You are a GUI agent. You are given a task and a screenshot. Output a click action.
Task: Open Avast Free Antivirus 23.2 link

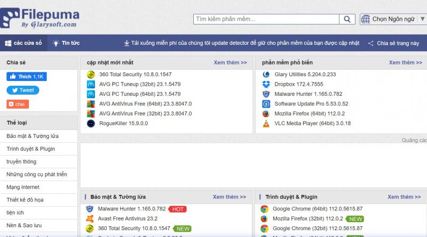128,218
